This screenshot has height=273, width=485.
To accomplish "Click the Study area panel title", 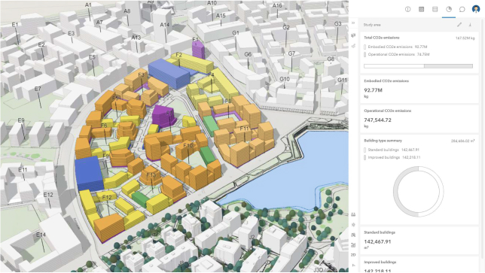I will (372, 25).
